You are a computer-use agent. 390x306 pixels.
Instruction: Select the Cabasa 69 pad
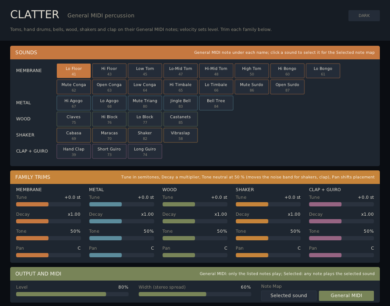click(x=74, y=136)
